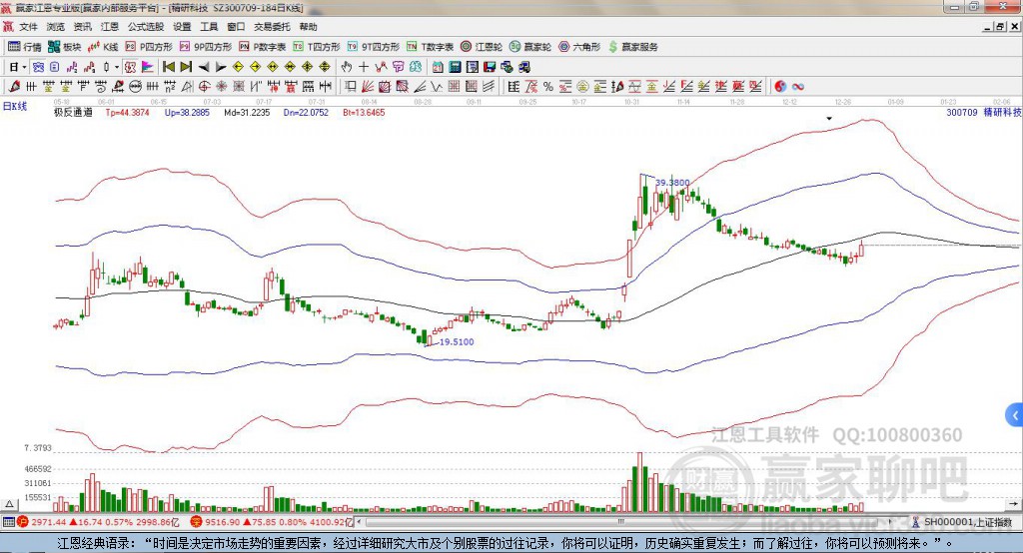Click the 19.5100 low price label
Screen dimensions: 1023x553
point(457,341)
